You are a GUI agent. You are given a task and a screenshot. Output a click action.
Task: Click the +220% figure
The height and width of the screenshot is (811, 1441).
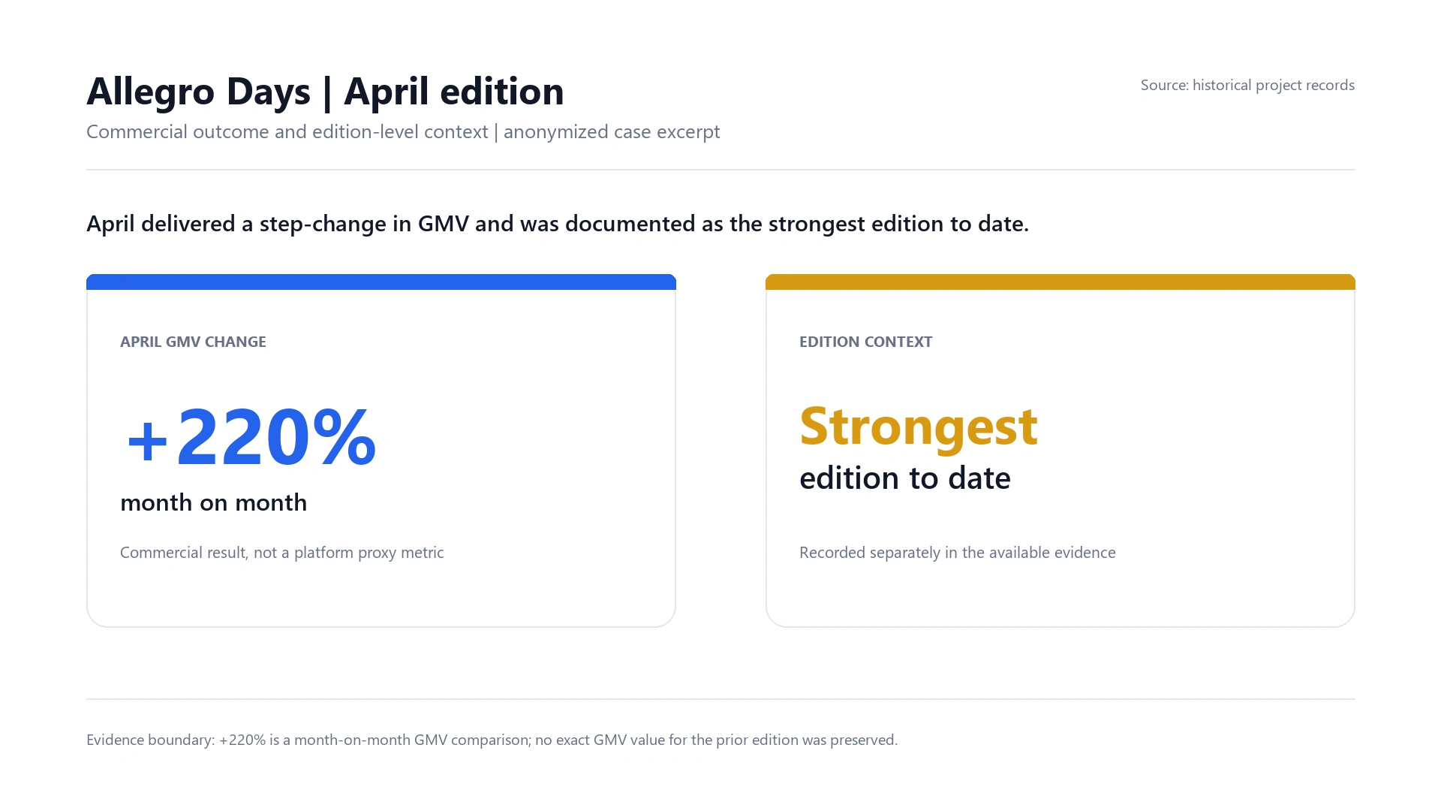click(x=251, y=437)
